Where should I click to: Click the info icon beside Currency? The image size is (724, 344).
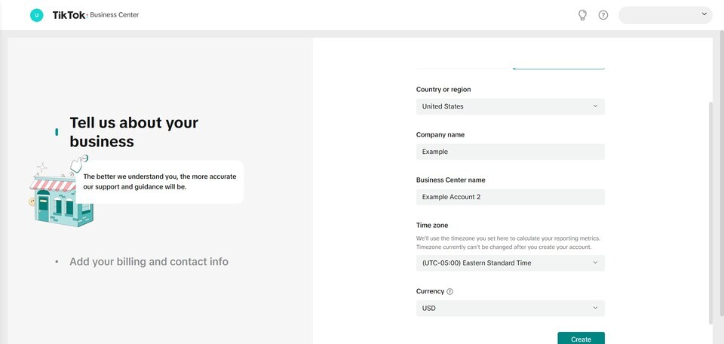[450, 291]
